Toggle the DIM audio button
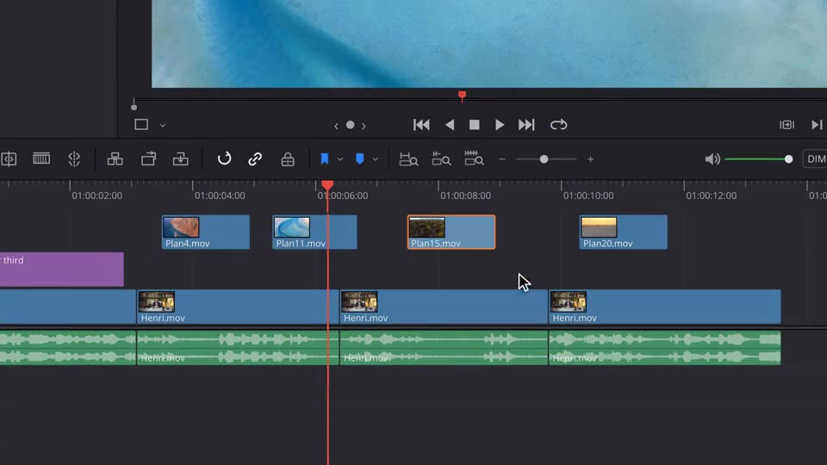The height and width of the screenshot is (465, 827). pyautogui.click(x=816, y=158)
